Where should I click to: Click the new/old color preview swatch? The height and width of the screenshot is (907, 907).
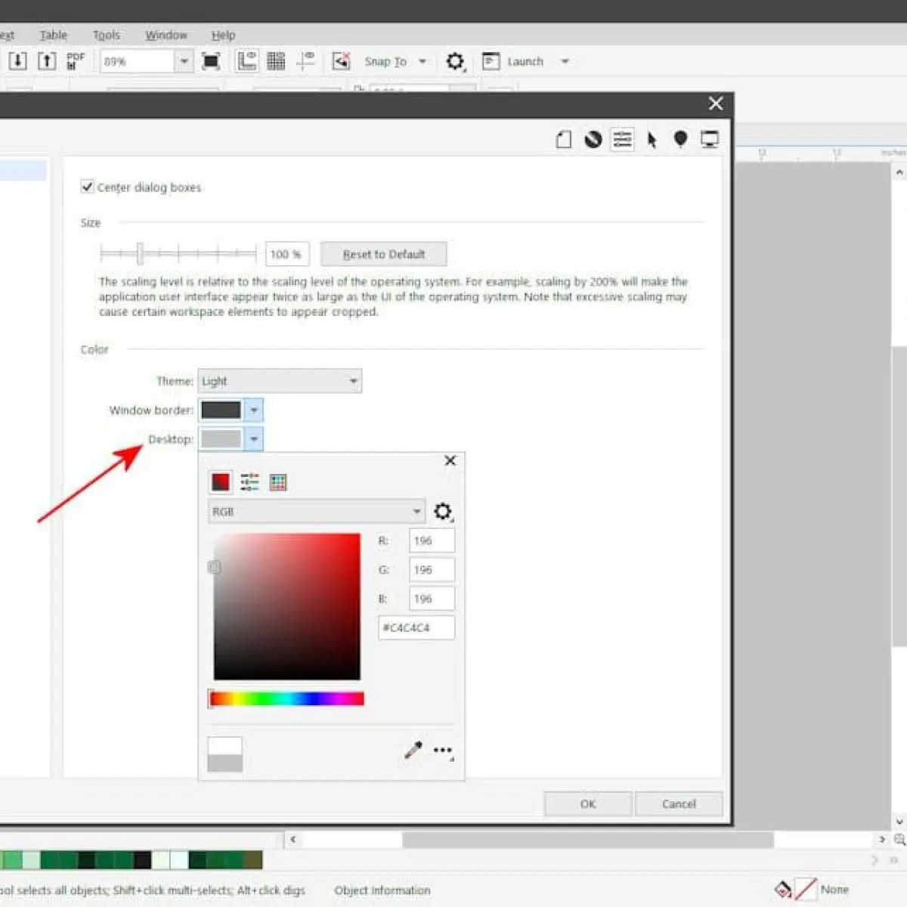pyautogui.click(x=224, y=754)
